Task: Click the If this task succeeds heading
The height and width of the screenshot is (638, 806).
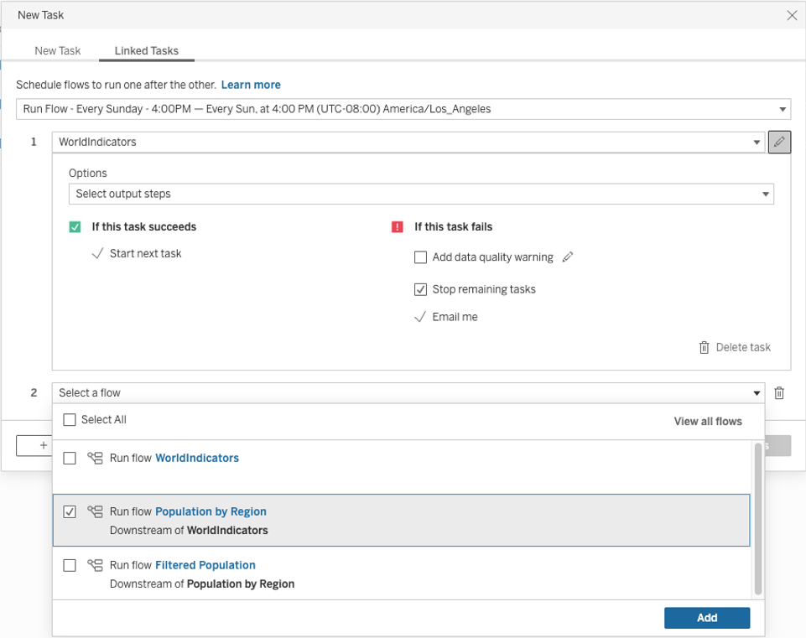Action: tap(144, 226)
